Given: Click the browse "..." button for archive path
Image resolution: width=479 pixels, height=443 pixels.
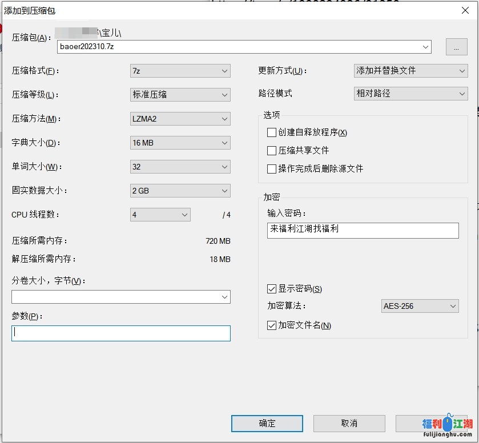Looking at the screenshot, I should coord(456,47).
